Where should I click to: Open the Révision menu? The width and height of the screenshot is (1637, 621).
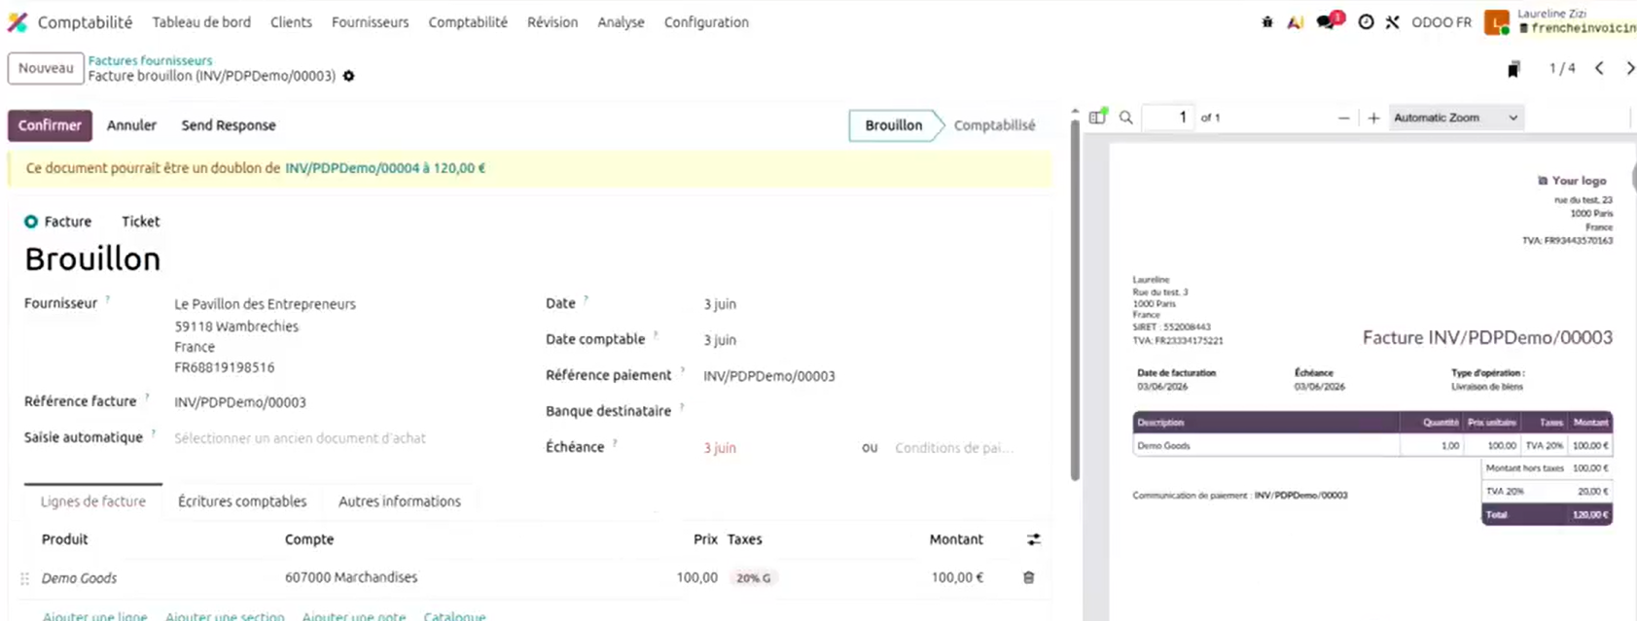tap(552, 22)
